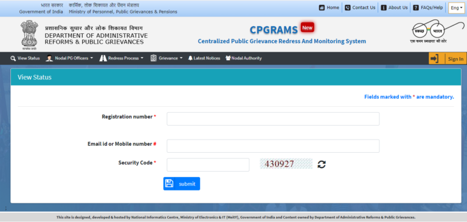Open the Latest Notices menu item
Image resolution: width=467 pixels, height=222 pixels.
pos(204,58)
